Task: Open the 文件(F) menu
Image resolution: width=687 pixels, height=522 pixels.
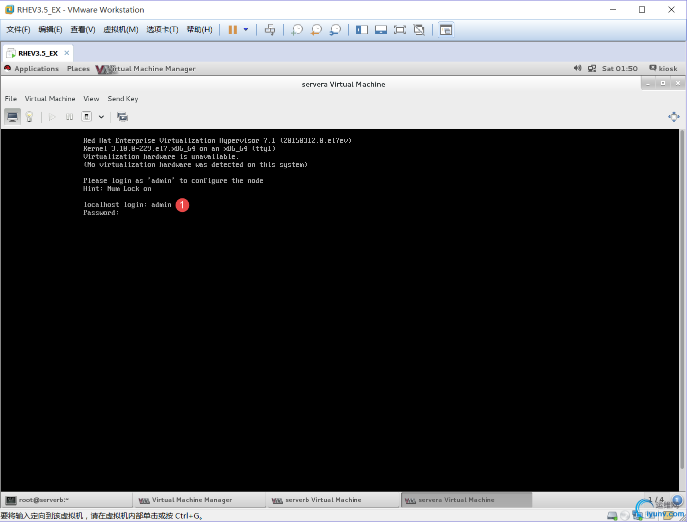Action: [x=19, y=30]
